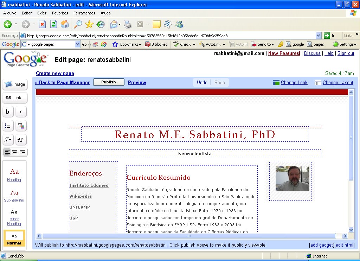Open the Exibir menu
The image size is (360, 261).
(x=42, y=13)
